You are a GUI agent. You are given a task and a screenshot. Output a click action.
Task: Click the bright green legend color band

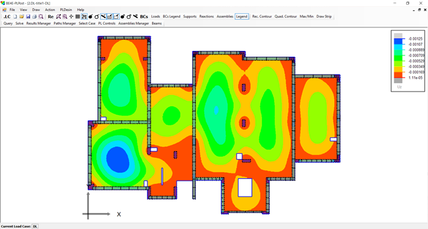point(398,58)
